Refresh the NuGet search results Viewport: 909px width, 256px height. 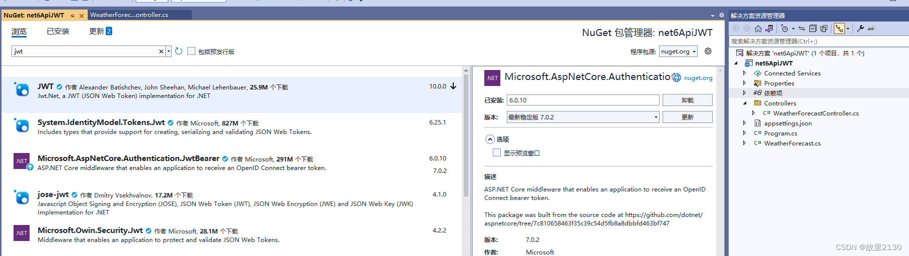pyautogui.click(x=179, y=51)
